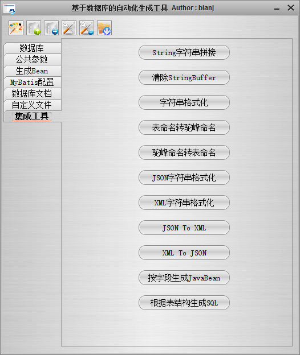Click 驼峰命名转表命名 button
The height and width of the screenshot is (355, 300).
click(184, 152)
